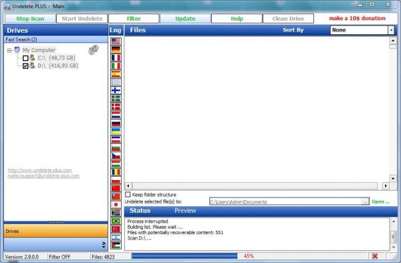The height and width of the screenshot is (263, 401).
Task: Expand the double-chevron below Drives bar
Action: (x=104, y=245)
